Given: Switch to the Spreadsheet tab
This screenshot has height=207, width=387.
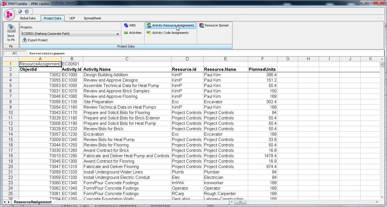Looking at the screenshot, I should [92, 18].
